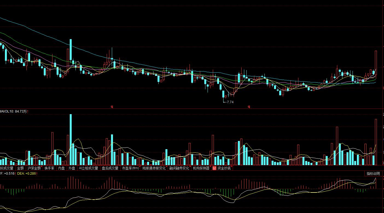Select the 市盈率(ttm) tab

pos(131,168)
